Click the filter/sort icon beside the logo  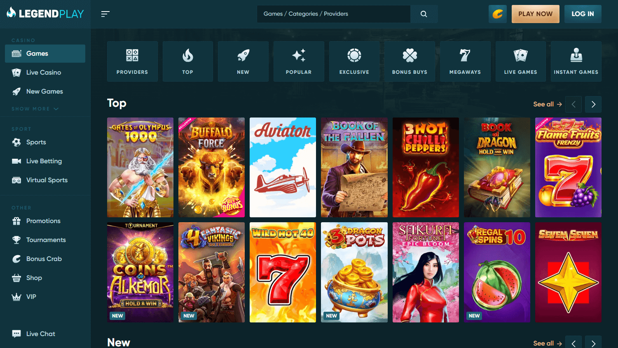tap(105, 14)
